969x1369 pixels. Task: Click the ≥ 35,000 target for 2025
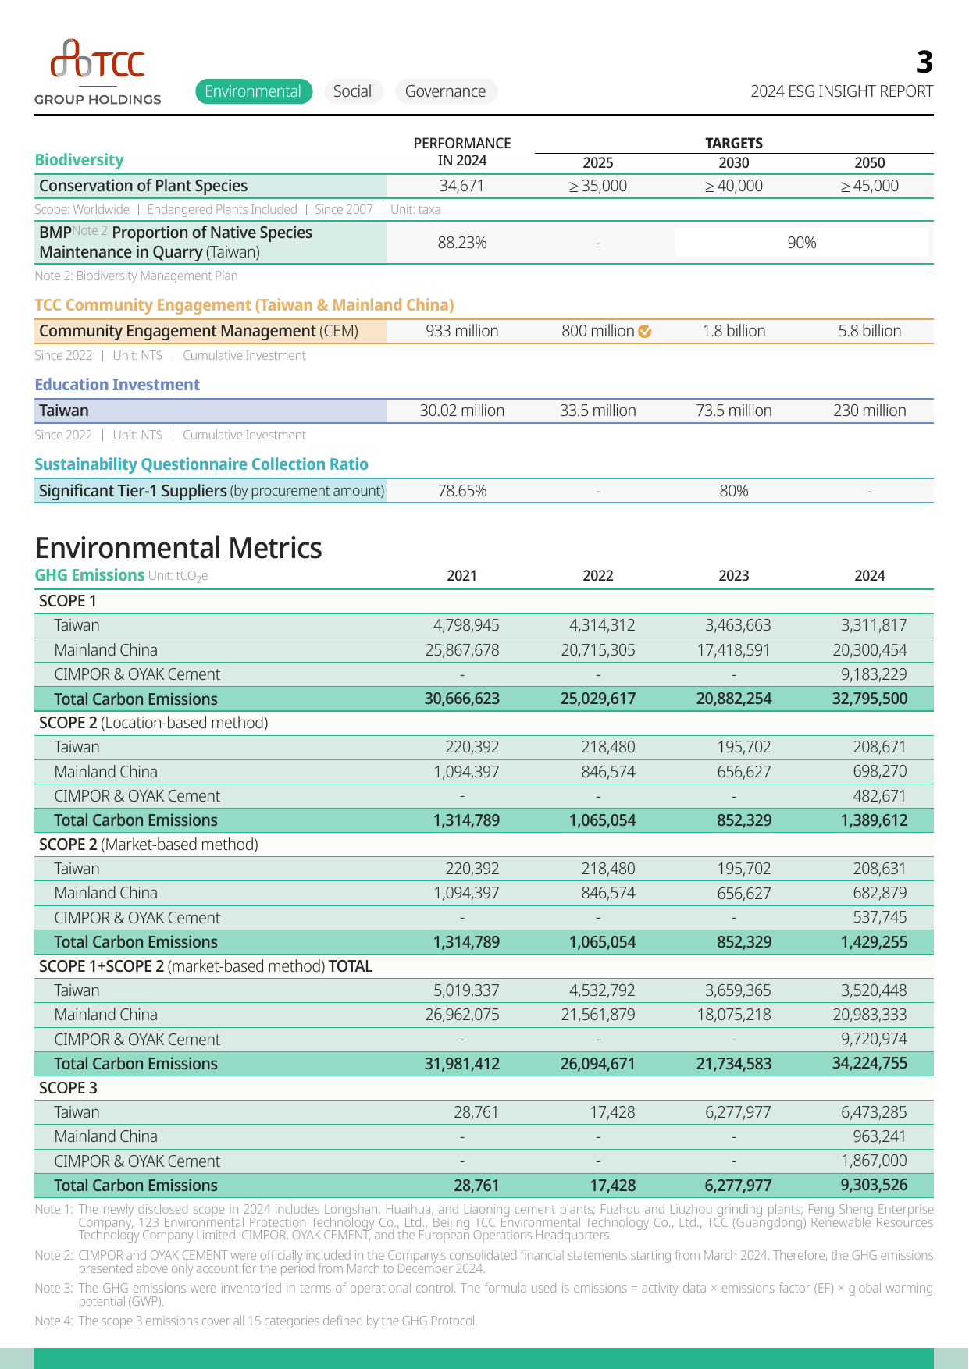coord(598,186)
